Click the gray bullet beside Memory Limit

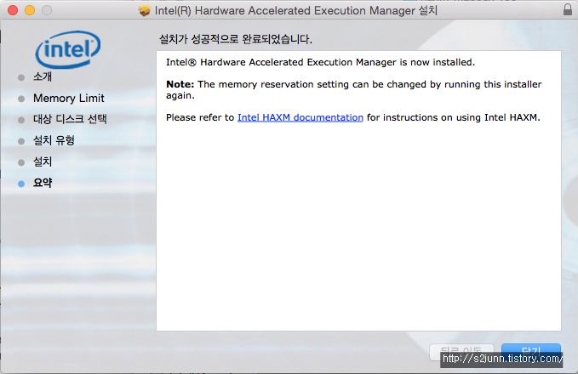(x=21, y=99)
